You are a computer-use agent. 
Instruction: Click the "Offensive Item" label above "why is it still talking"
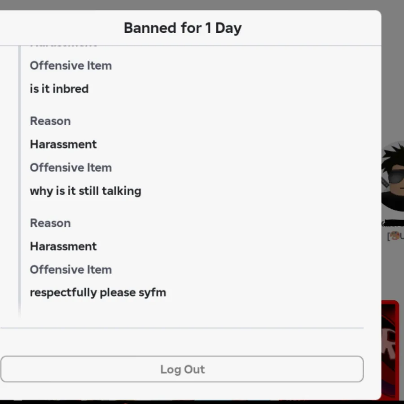(x=70, y=167)
